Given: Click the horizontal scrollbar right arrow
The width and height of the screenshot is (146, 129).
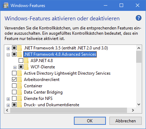Looking at the screenshot, I should pyautogui.click(x=133, y=110).
